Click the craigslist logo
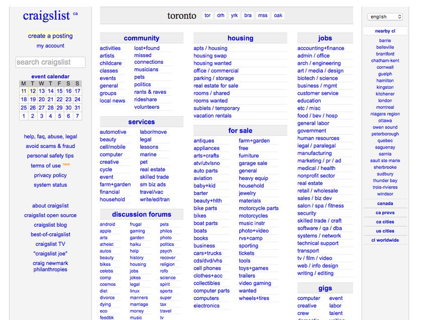Screen dimensions: 427x320 tap(46, 16)
